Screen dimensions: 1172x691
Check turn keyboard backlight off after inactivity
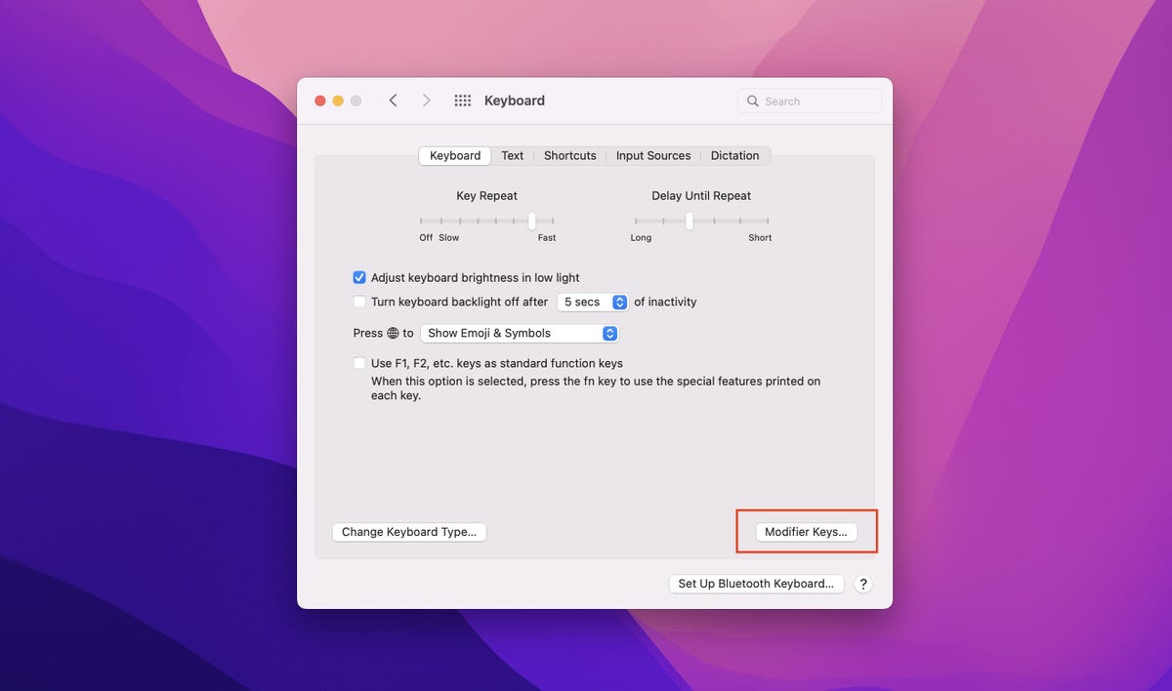359,302
